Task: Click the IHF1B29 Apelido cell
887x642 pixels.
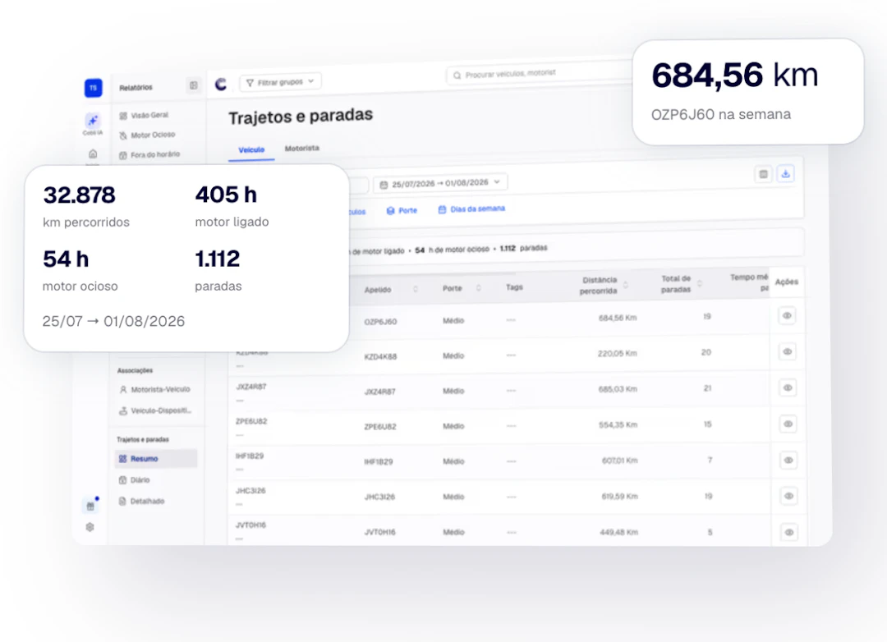Action: pos(379,462)
